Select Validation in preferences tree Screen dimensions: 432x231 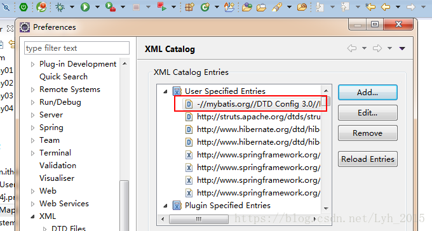tap(58, 165)
